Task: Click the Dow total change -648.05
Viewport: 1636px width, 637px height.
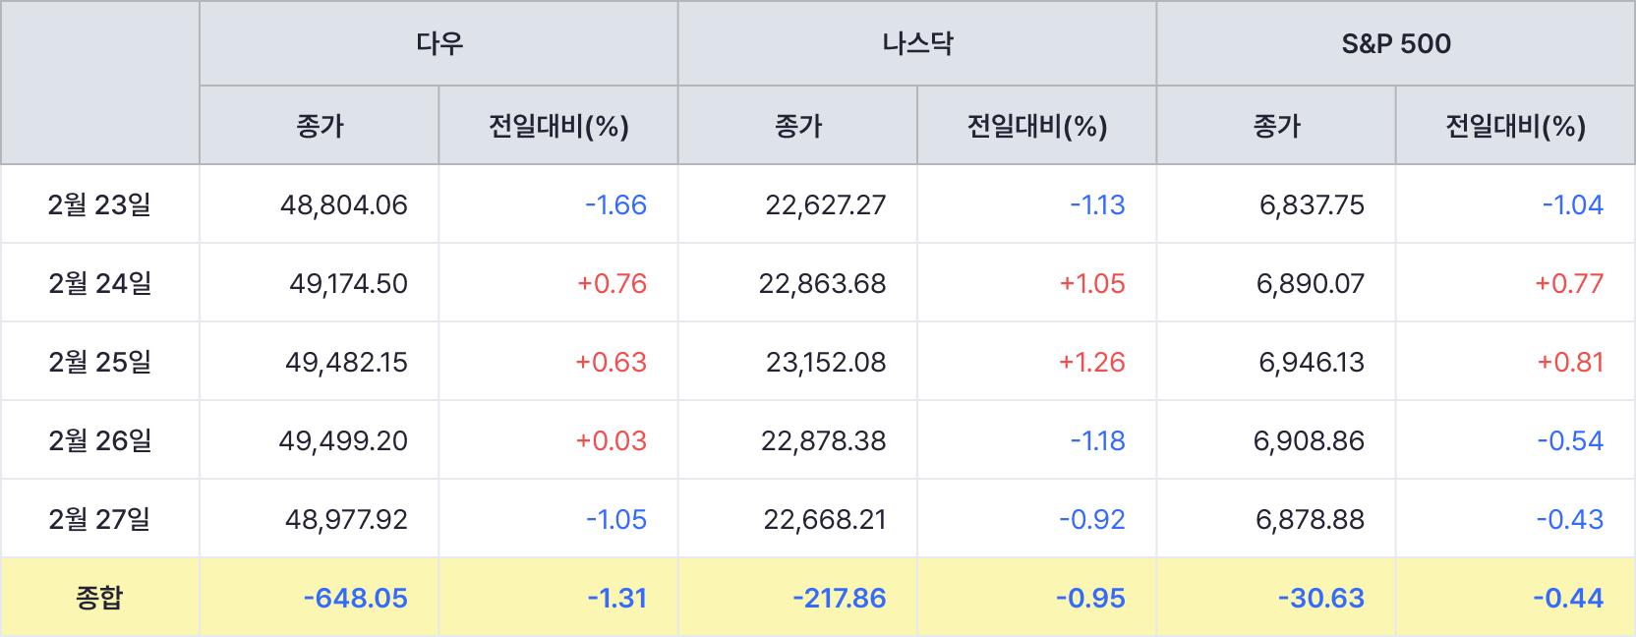Action: click(355, 598)
